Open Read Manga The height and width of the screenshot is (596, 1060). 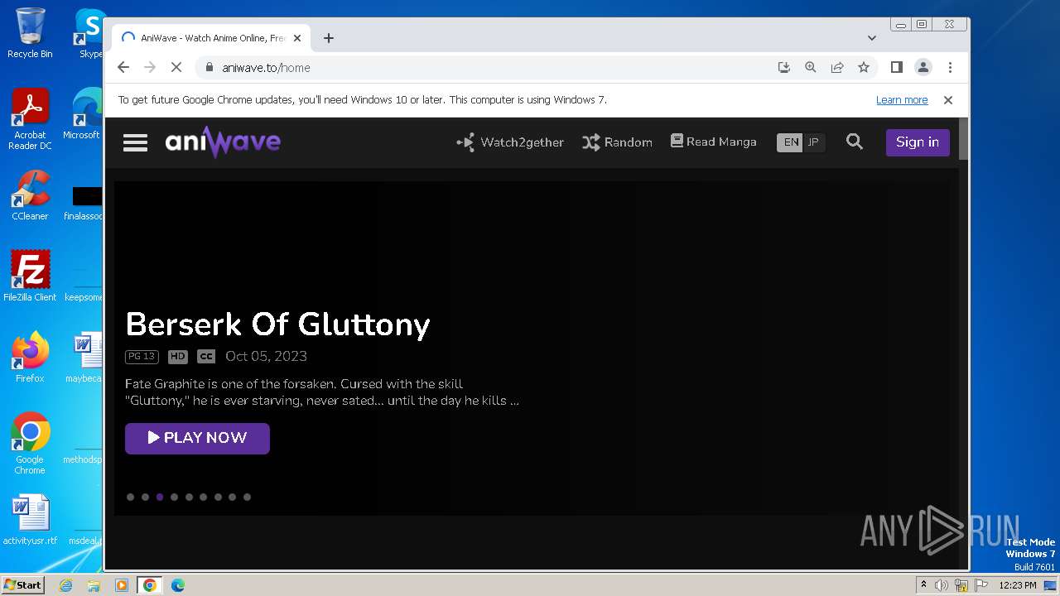click(x=714, y=142)
